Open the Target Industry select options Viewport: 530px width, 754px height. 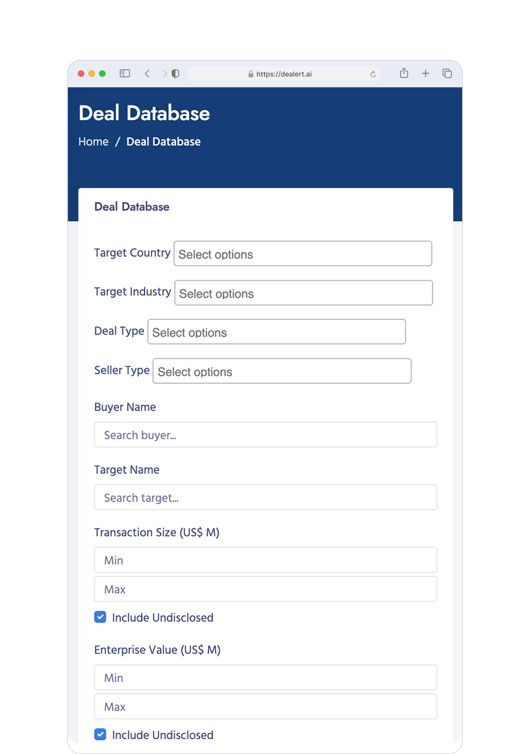[x=304, y=293]
